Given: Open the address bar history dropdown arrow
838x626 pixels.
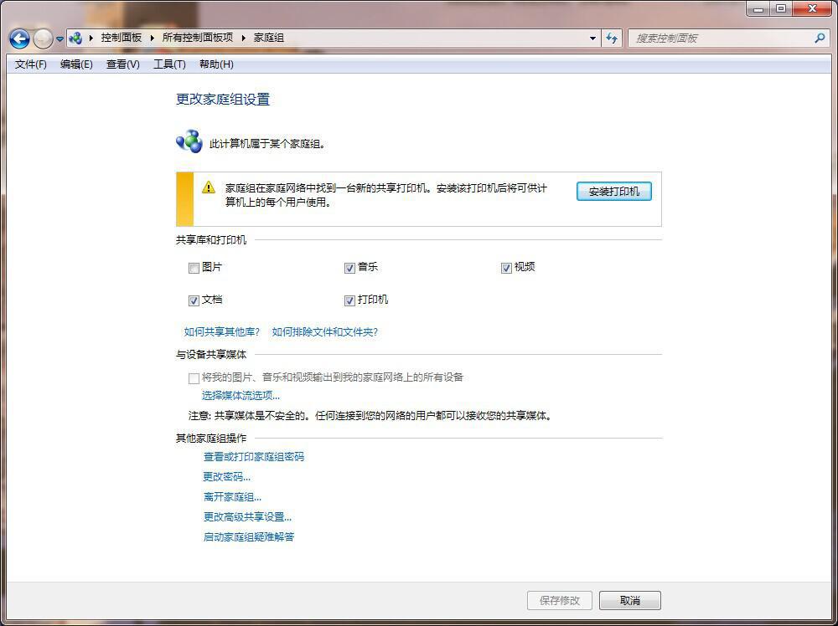Looking at the screenshot, I should pyautogui.click(x=593, y=38).
